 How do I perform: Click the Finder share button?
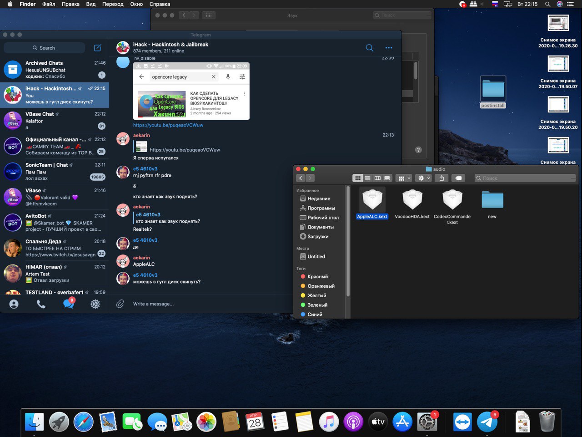[x=442, y=178]
